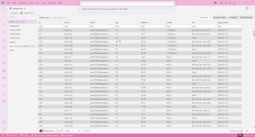This screenshot has height=137, width=255.
Task: Click the synchronize changes icon in status bar
Action: tap(16, 135)
